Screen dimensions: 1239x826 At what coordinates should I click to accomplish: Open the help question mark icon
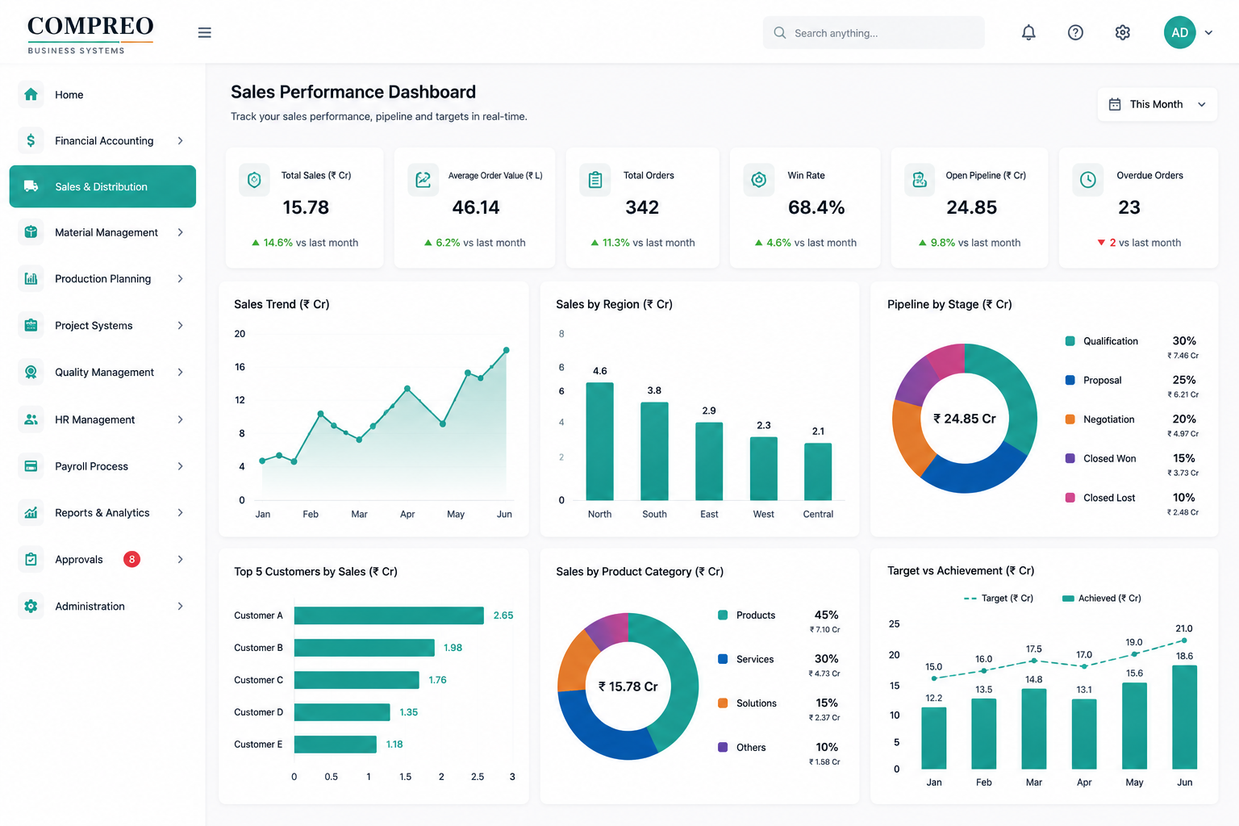click(1075, 32)
